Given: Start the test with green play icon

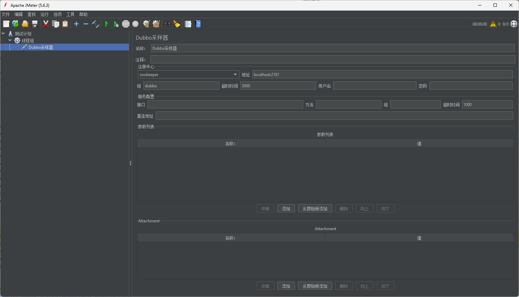Looking at the screenshot, I should [x=106, y=24].
